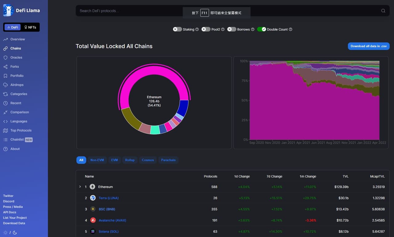The width and height of the screenshot is (394, 237).
Task: Click the Solana chain logo icon
Action: 93,231
